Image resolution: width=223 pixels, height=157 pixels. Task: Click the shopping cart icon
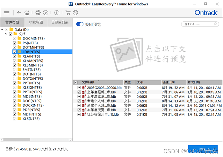[68, 13]
